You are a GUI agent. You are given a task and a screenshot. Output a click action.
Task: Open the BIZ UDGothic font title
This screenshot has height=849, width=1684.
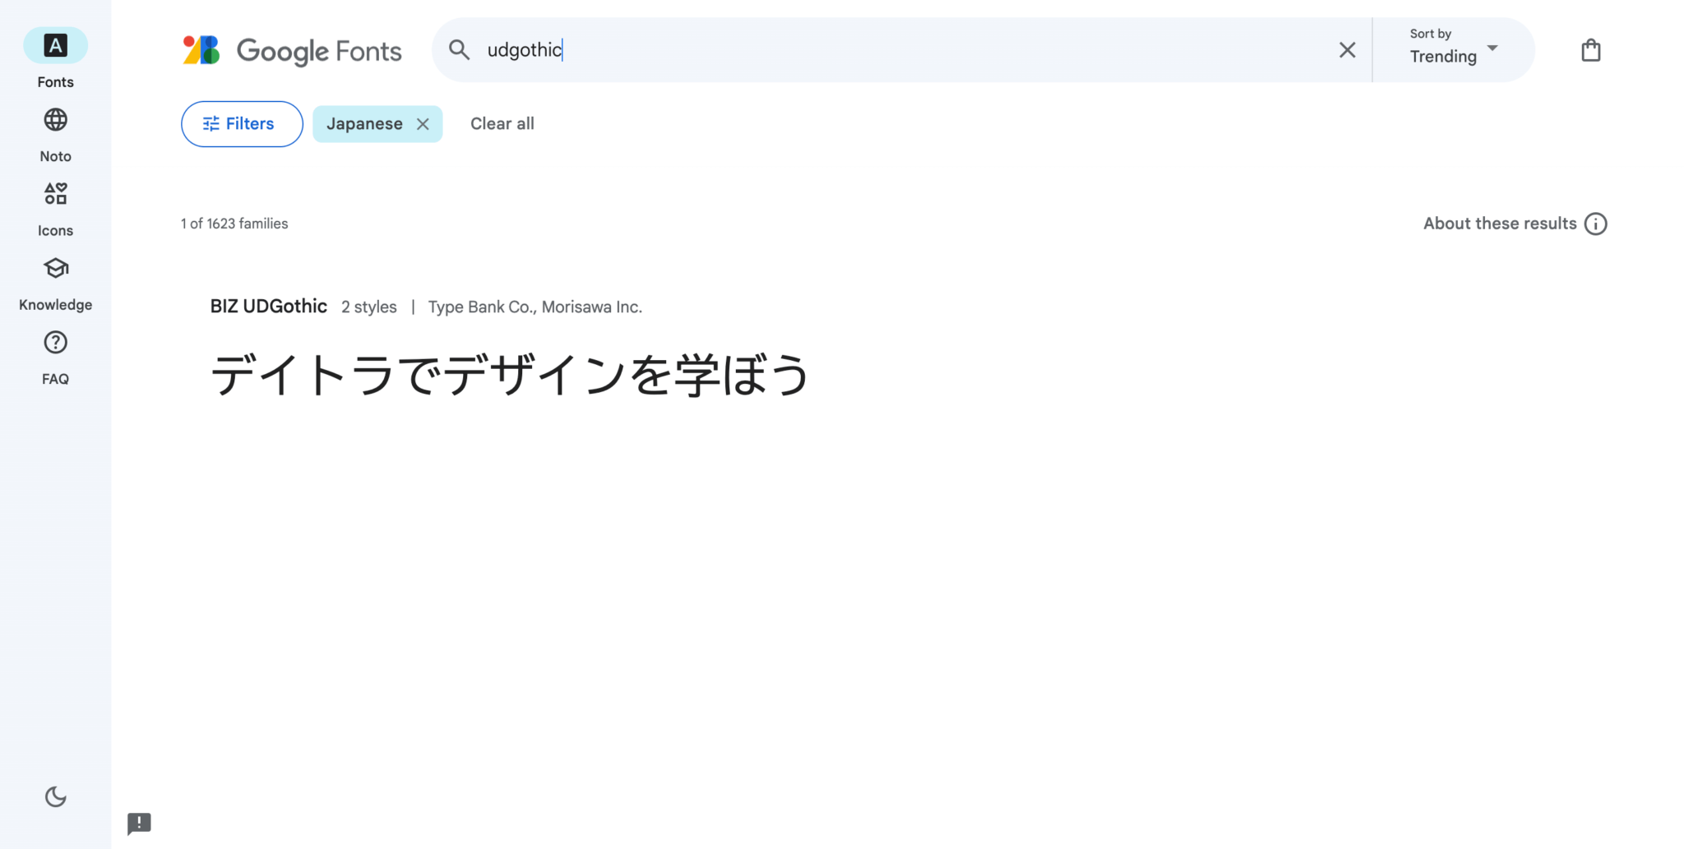tap(268, 307)
